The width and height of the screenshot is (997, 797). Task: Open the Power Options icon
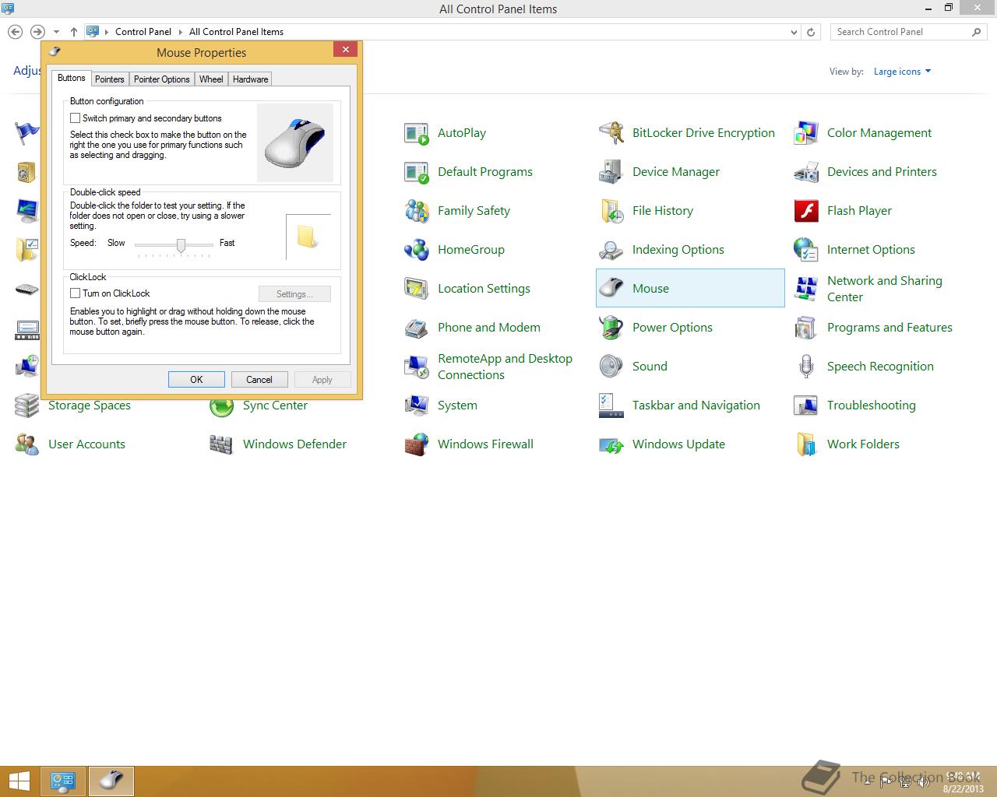pyautogui.click(x=611, y=328)
